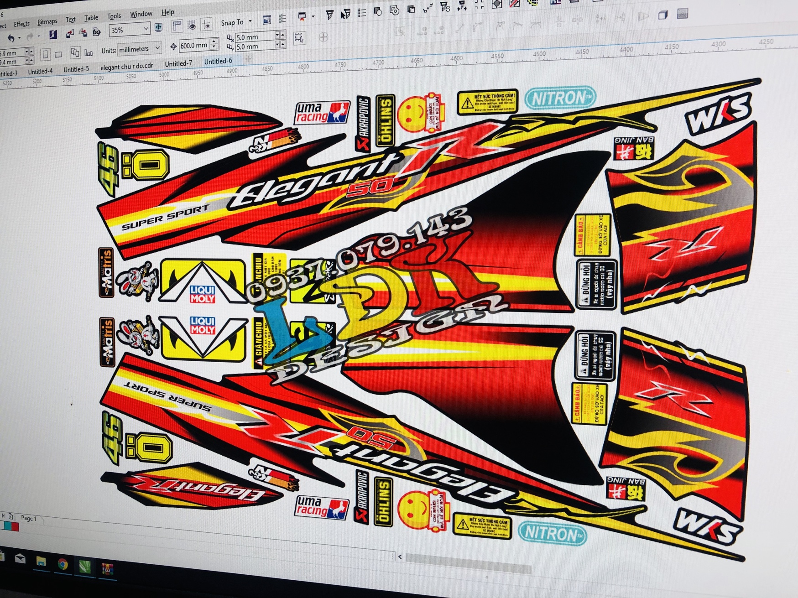Switch to elegant chu r do.cdr tab
Image resolution: width=798 pixels, height=598 pixels.
coord(126,67)
